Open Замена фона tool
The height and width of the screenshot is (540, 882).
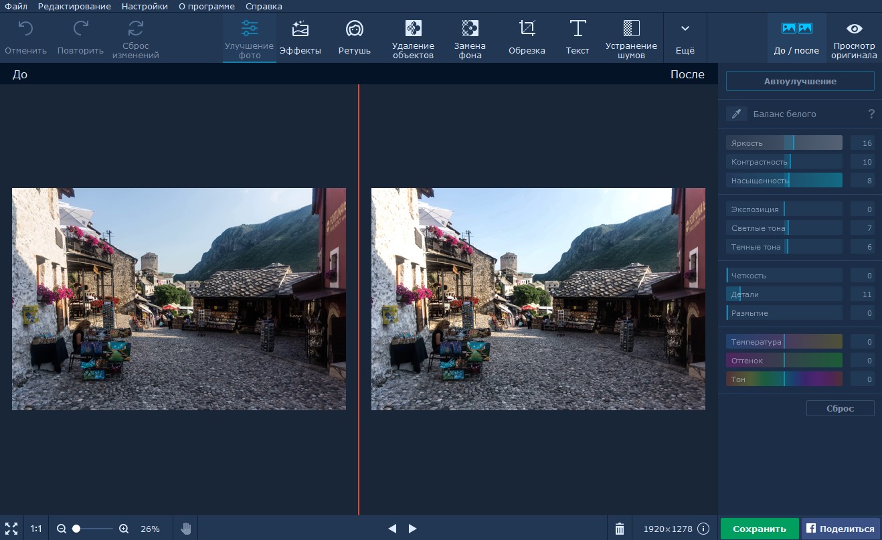tap(470, 39)
